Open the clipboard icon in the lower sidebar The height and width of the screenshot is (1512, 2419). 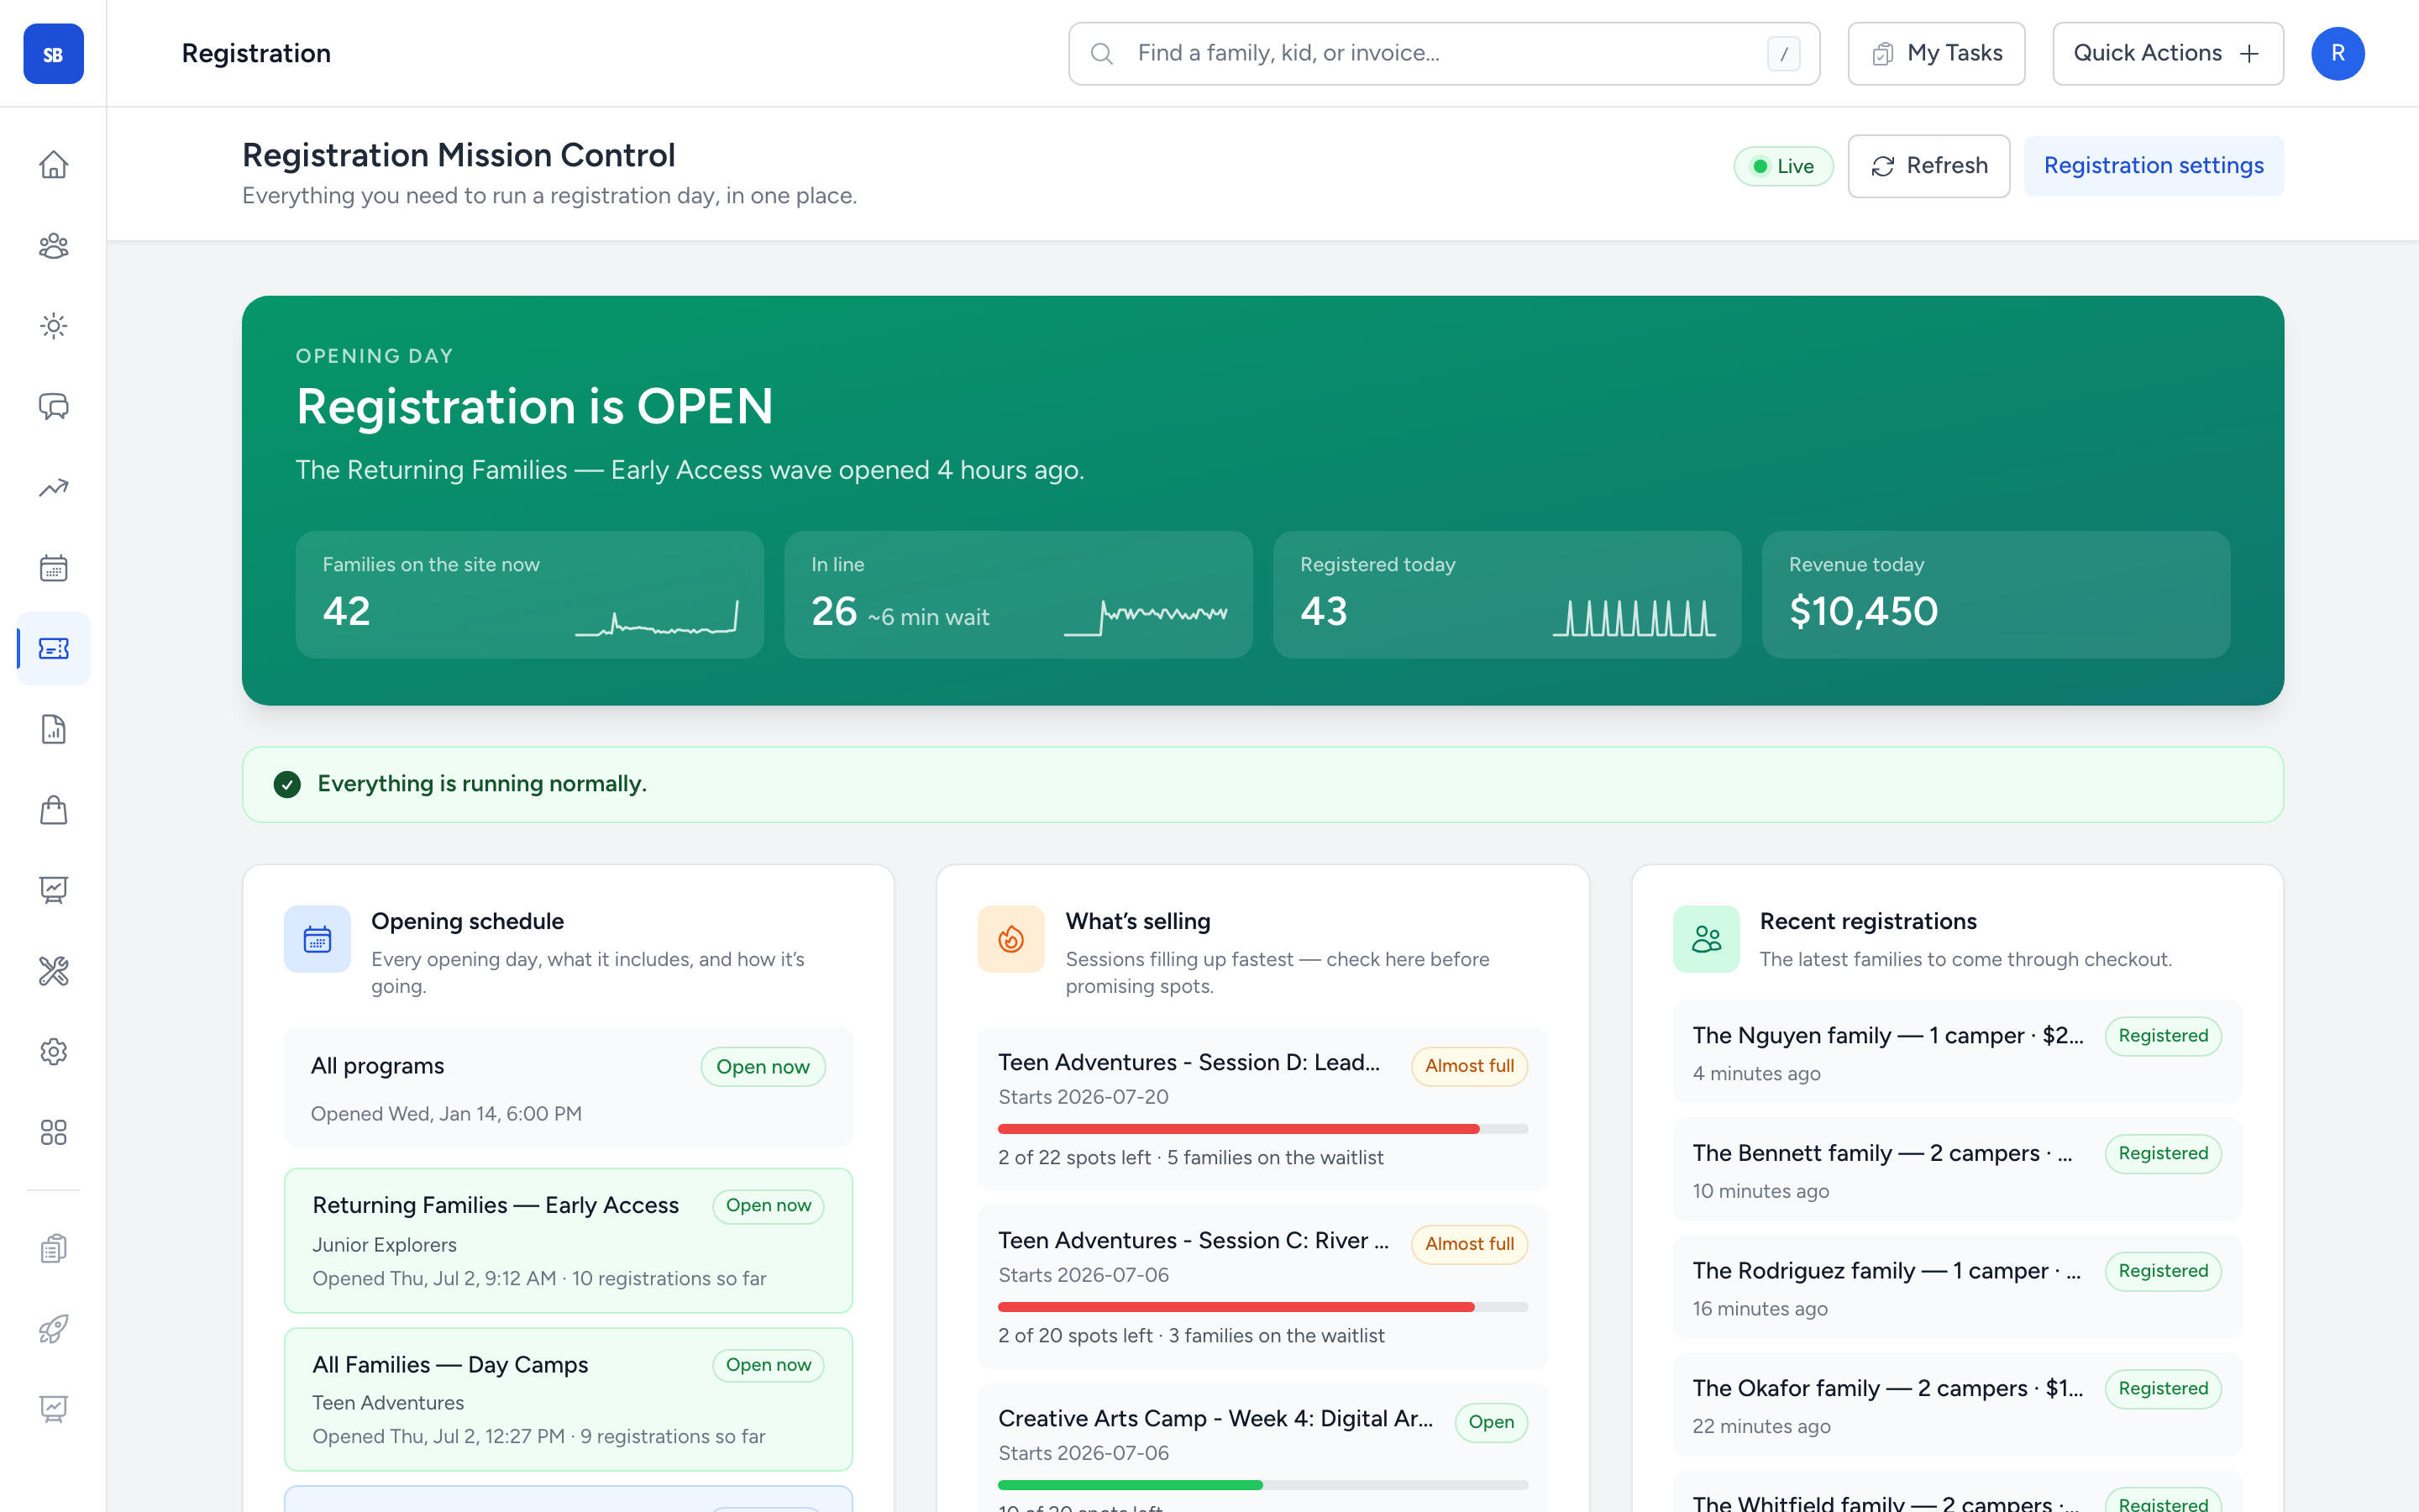53,1248
